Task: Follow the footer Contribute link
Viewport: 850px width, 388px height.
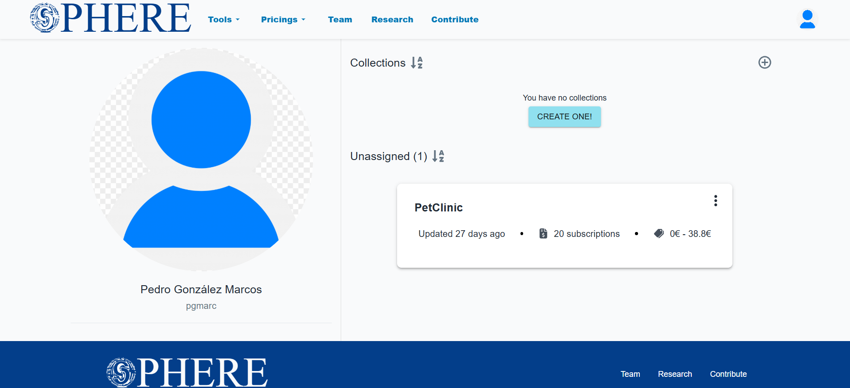Action: point(728,374)
